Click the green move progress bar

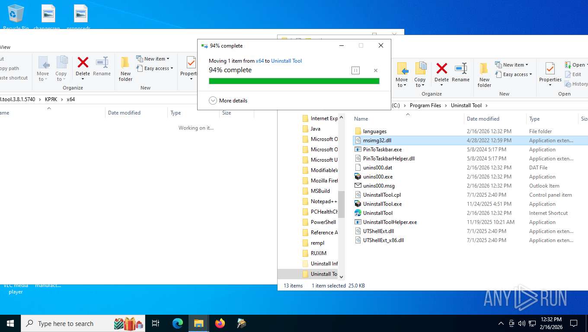click(x=294, y=81)
